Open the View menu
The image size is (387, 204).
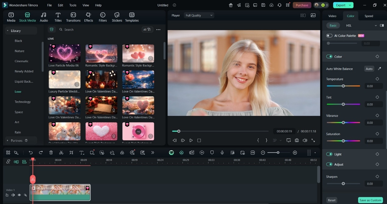click(86, 5)
